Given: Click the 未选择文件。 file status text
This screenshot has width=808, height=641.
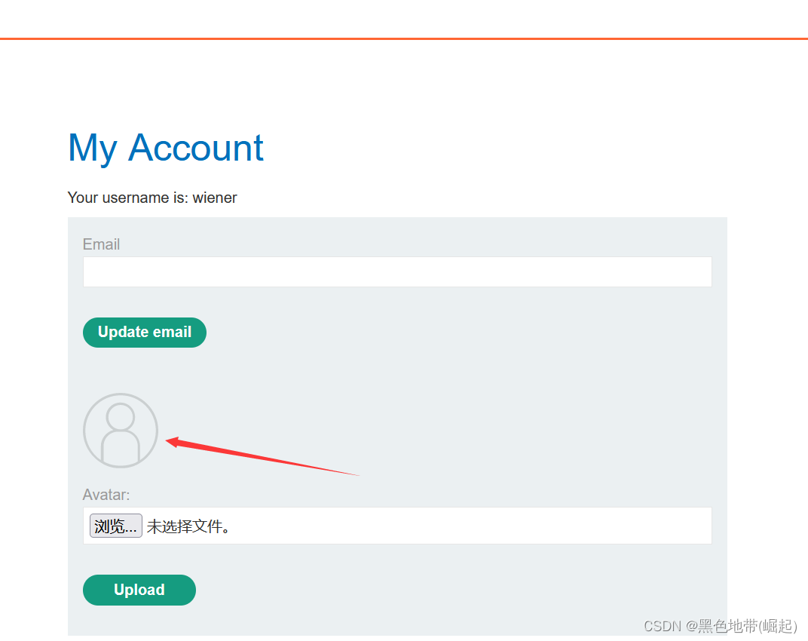Looking at the screenshot, I should pyautogui.click(x=188, y=526).
